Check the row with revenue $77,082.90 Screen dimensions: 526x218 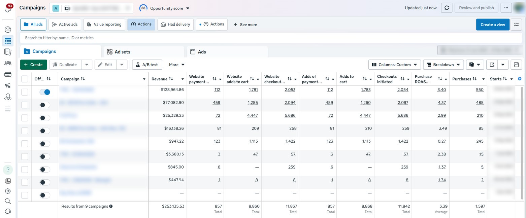(x=25, y=105)
